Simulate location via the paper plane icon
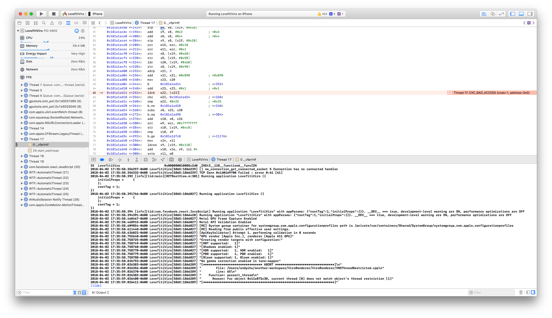The image size is (552, 318). (163, 160)
